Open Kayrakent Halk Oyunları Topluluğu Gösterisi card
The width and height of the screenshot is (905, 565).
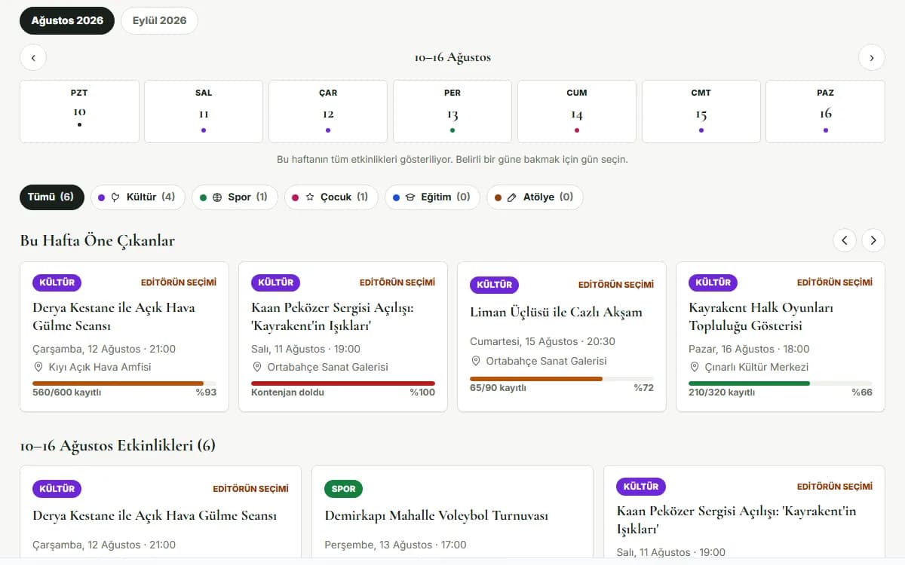click(x=781, y=337)
